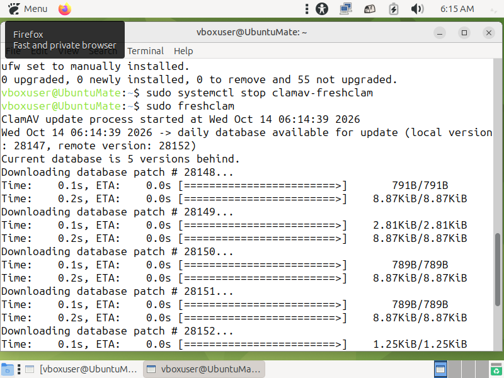This screenshot has width=504, height=378.
Task: Click the volume speaker icon
Action: pyautogui.click(x=417, y=9)
